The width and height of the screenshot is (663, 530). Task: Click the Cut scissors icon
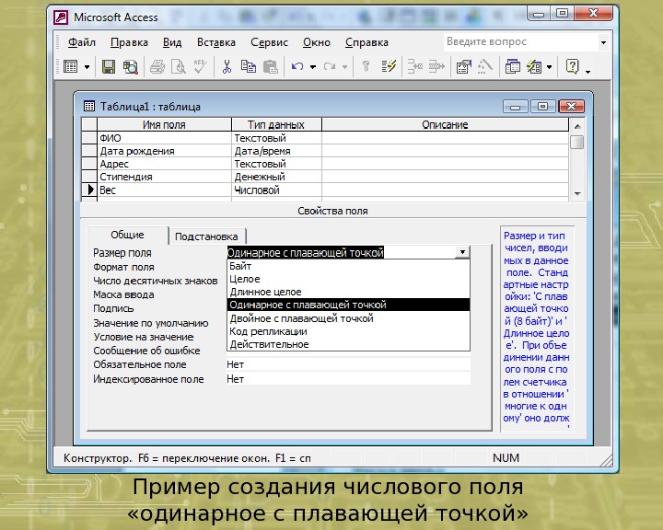[227, 67]
